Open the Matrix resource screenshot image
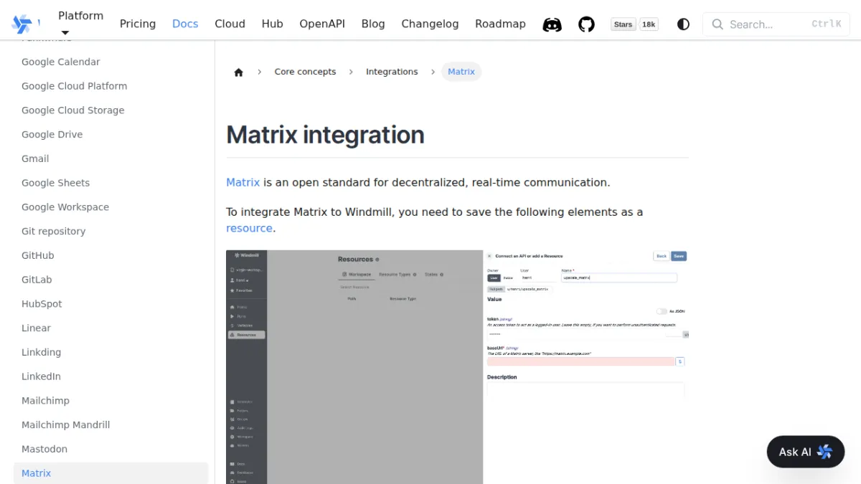The height and width of the screenshot is (484, 861). pyautogui.click(x=456, y=367)
